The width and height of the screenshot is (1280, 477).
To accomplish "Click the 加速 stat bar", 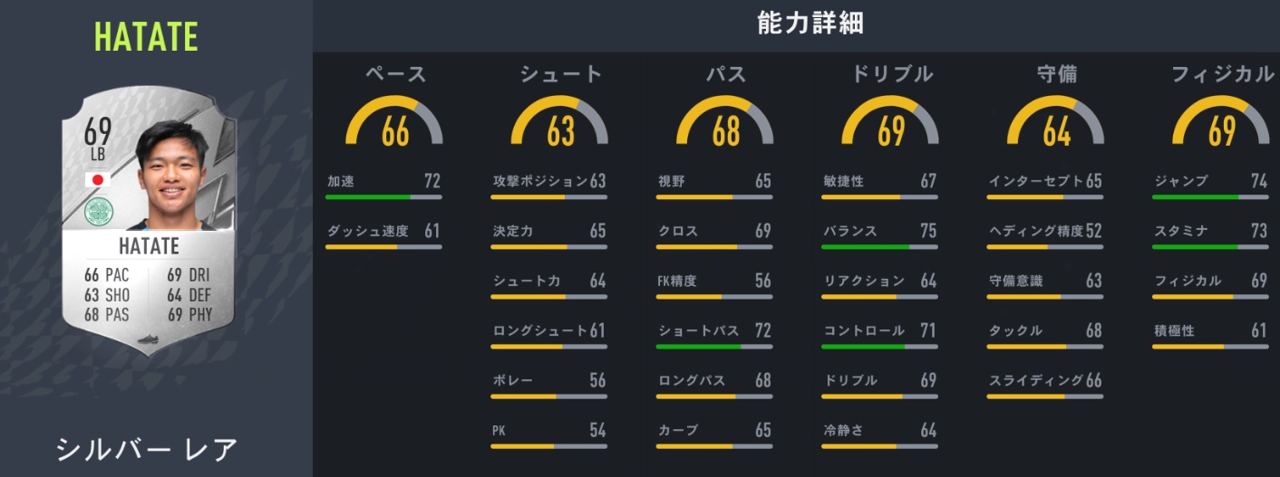I will tap(383, 196).
